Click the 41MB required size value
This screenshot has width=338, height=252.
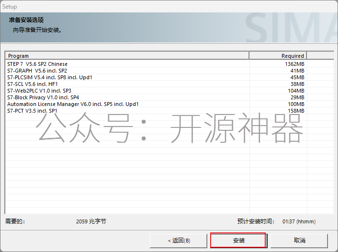(x=297, y=71)
